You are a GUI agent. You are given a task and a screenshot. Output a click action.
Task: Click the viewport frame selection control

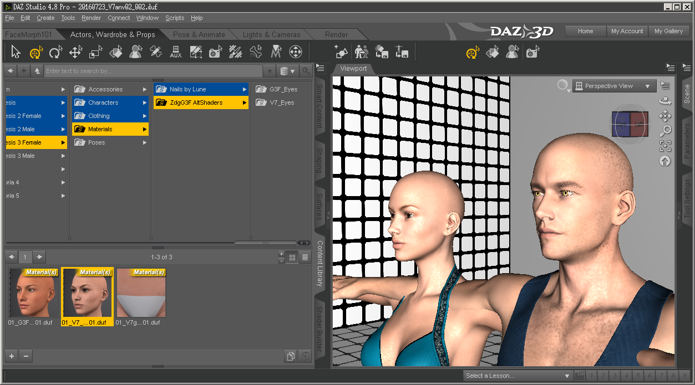(x=665, y=146)
